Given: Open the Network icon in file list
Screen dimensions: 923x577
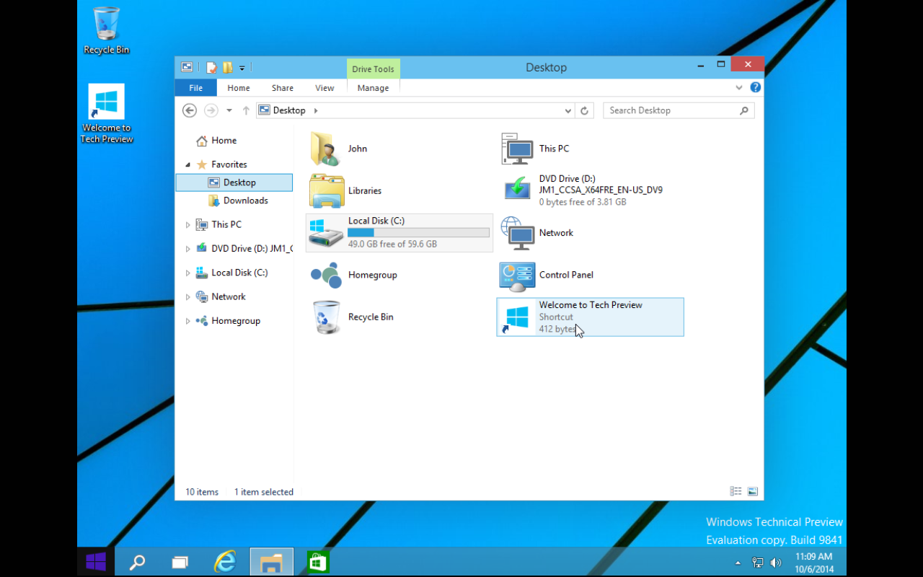Looking at the screenshot, I should [x=517, y=233].
